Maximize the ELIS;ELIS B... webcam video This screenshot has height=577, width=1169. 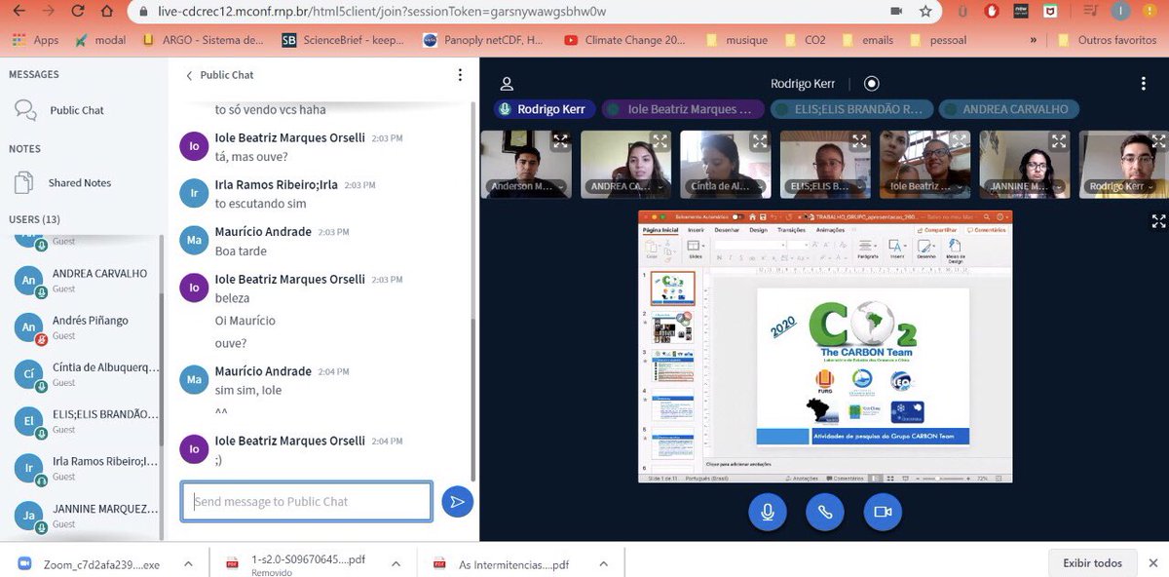click(x=859, y=141)
